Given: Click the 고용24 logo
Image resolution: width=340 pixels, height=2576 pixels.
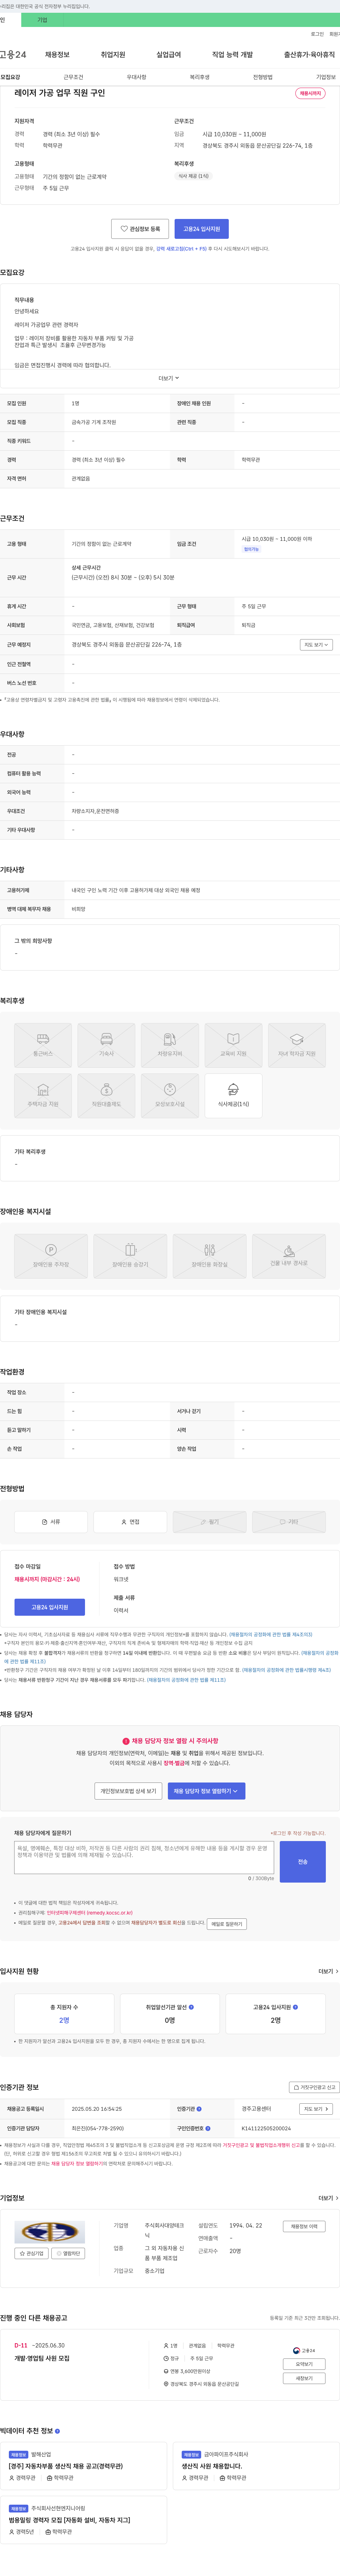Looking at the screenshot, I should coord(13,55).
